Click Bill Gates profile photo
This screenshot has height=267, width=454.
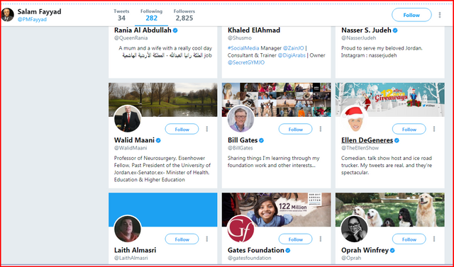pyautogui.click(x=240, y=119)
